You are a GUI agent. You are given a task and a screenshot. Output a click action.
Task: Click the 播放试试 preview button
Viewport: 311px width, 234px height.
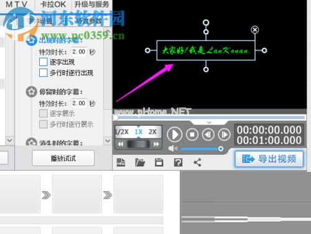63,158
